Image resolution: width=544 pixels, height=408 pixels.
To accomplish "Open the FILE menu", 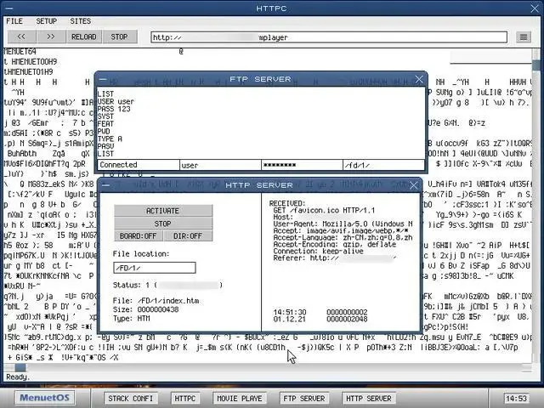I will 15,20.
